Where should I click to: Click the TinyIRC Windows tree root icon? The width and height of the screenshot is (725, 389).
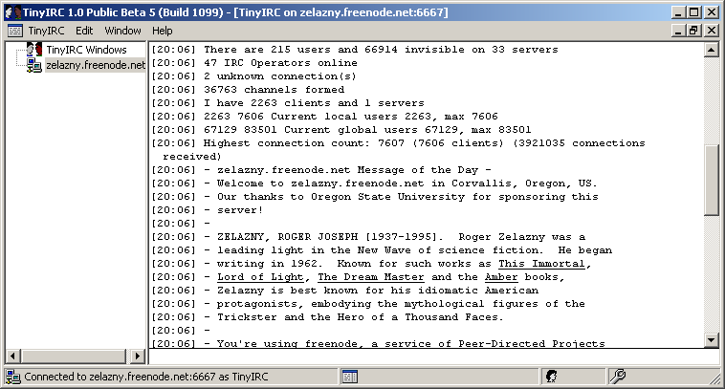tap(34, 50)
